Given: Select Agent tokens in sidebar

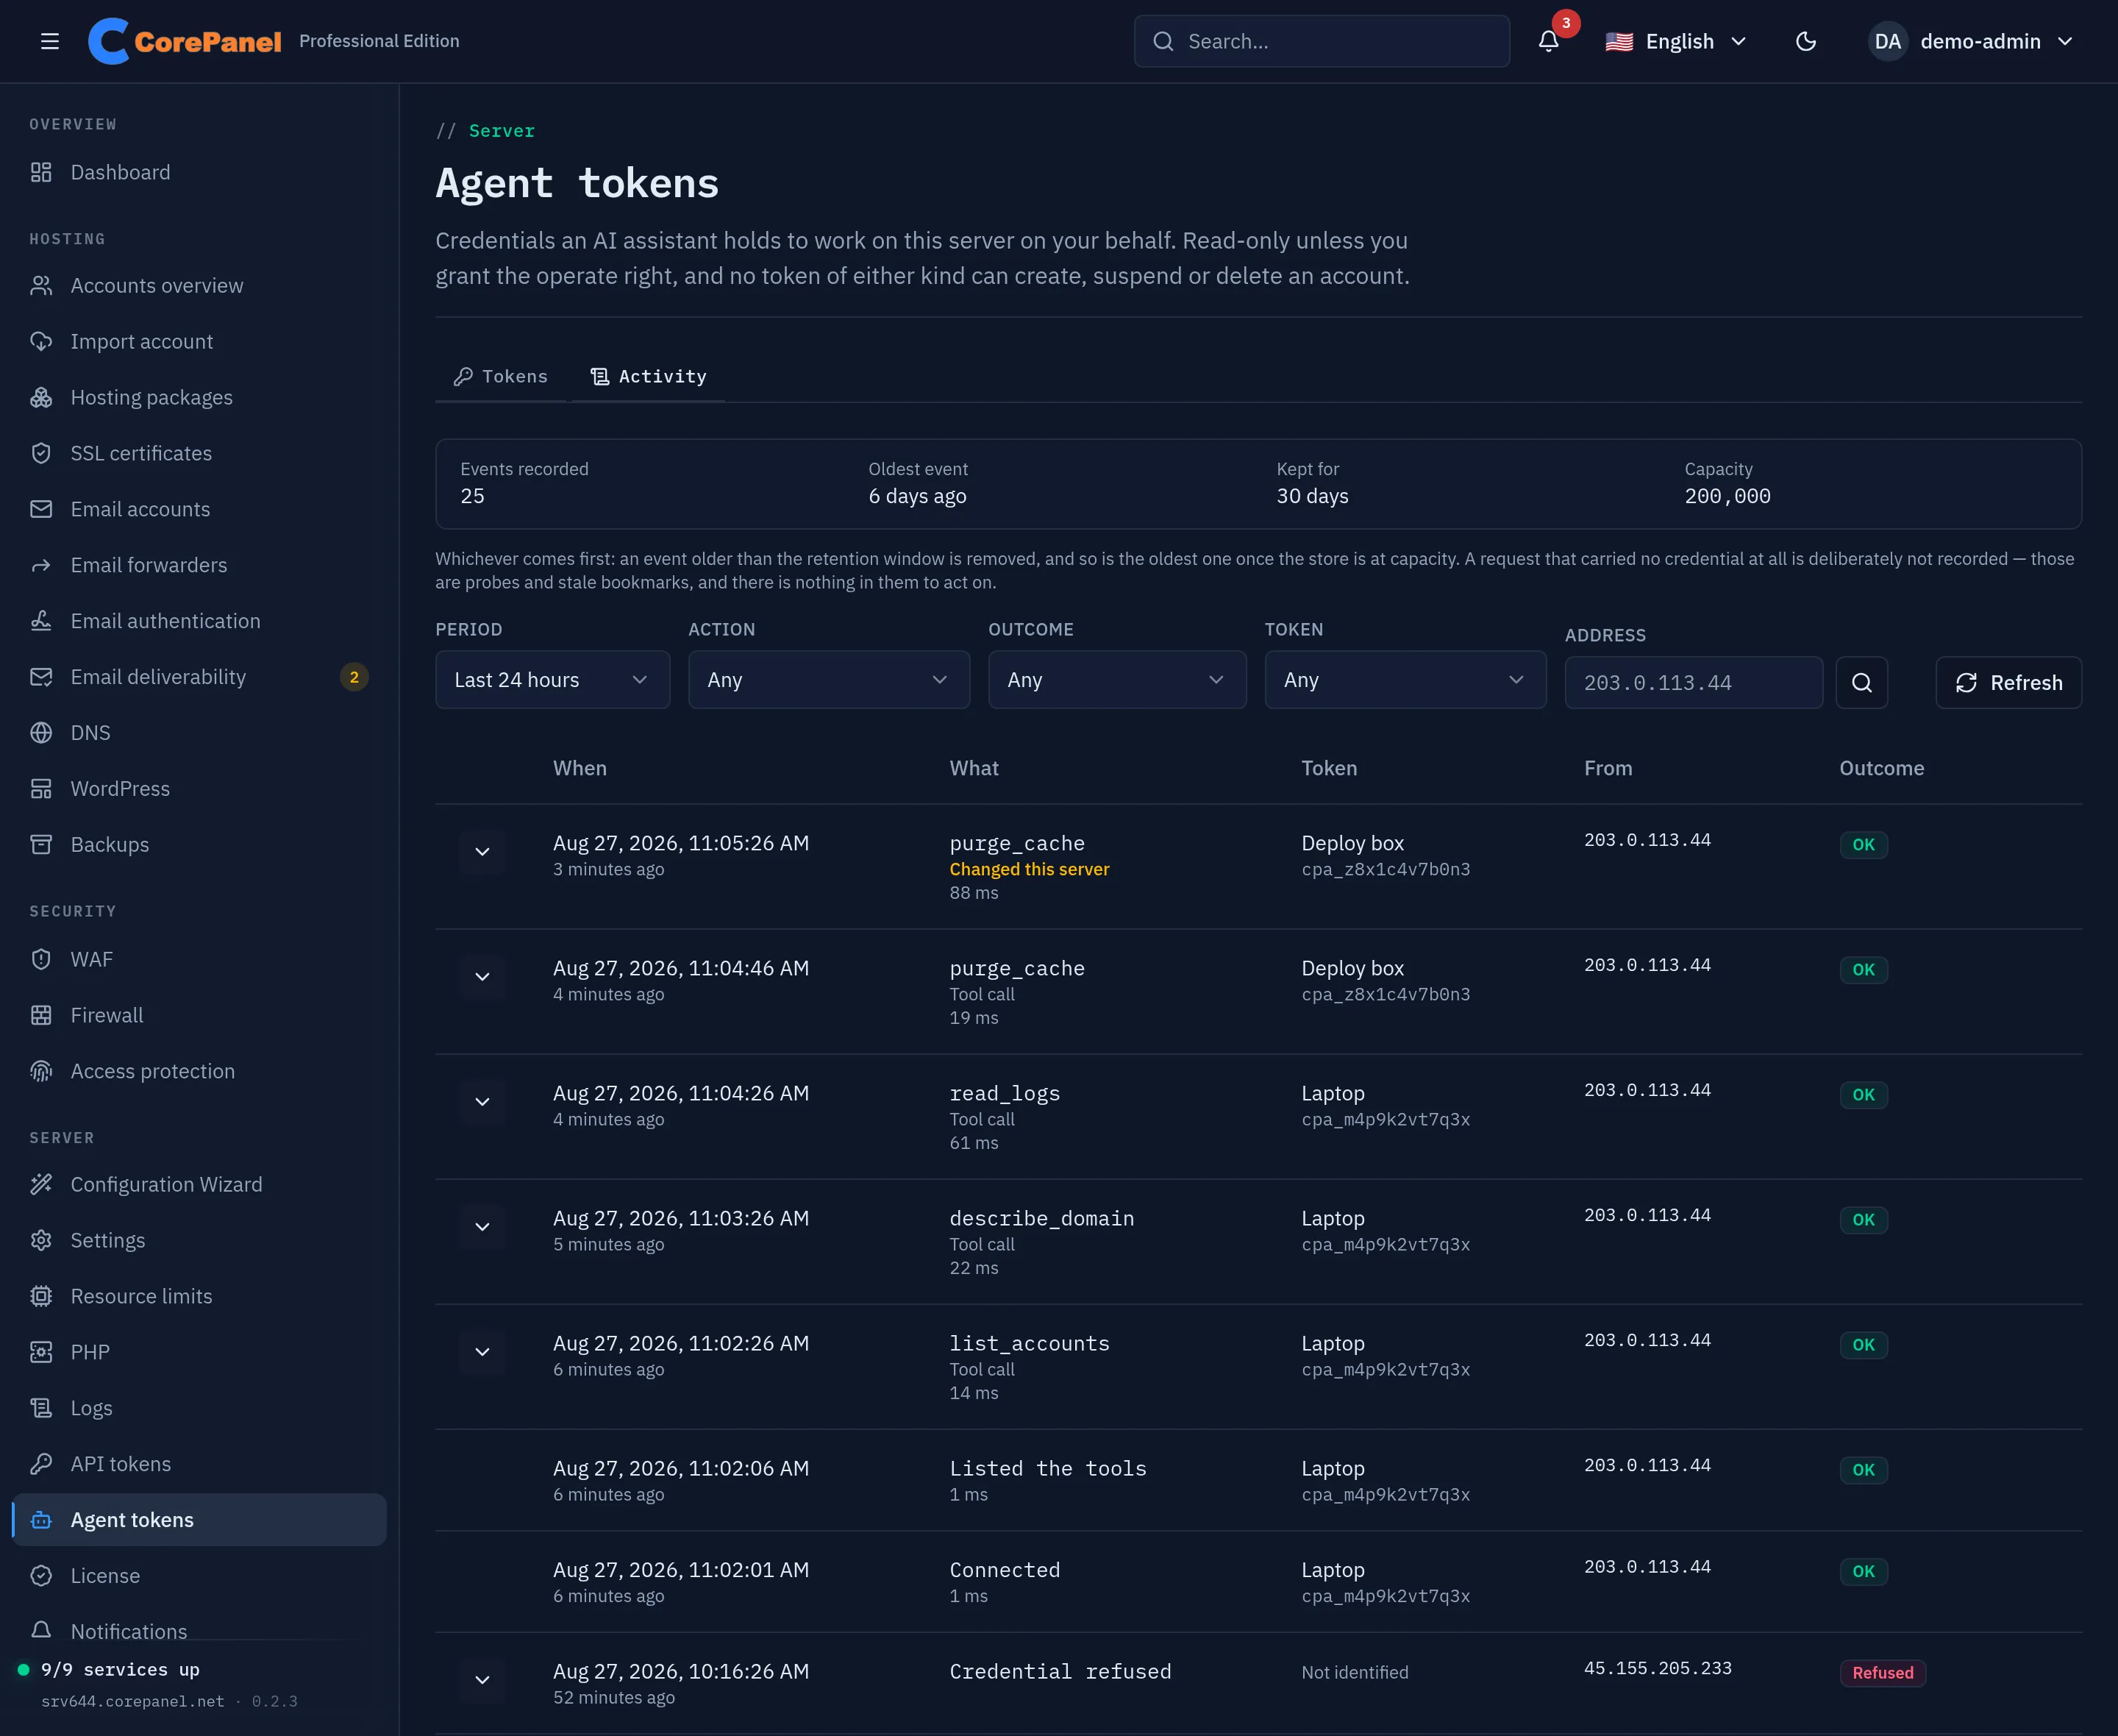Looking at the screenshot, I should point(199,1520).
